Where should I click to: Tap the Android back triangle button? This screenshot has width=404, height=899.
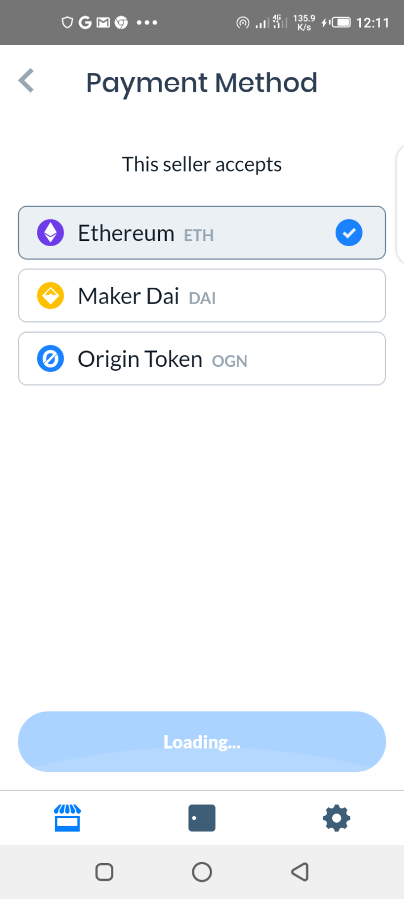300,872
